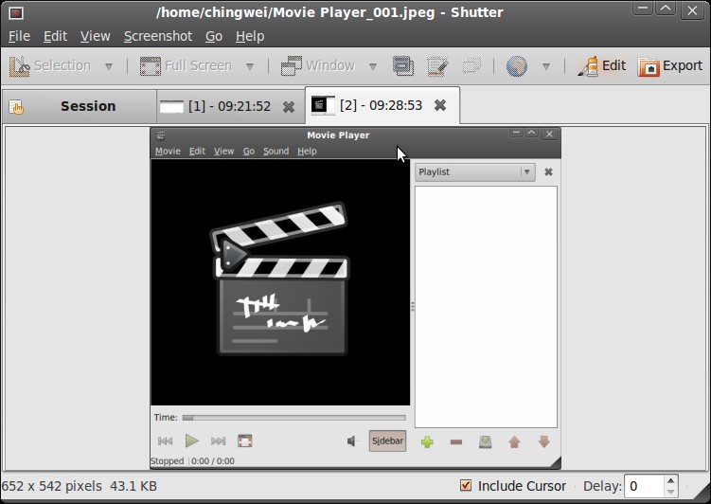The image size is (711, 504).
Task: Close the [2] - 09:28:53 tab
Action: point(440,105)
